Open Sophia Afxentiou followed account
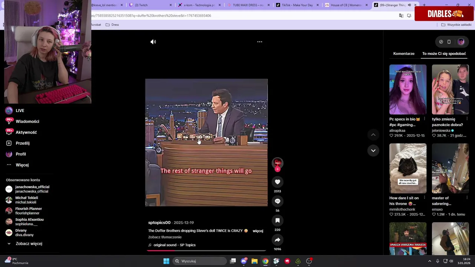This screenshot has height=267, width=475. coord(24,222)
